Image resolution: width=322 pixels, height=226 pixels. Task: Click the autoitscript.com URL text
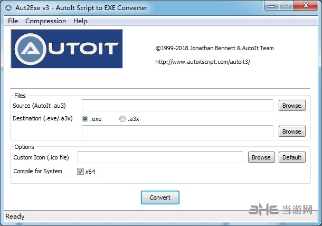(x=203, y=62)
